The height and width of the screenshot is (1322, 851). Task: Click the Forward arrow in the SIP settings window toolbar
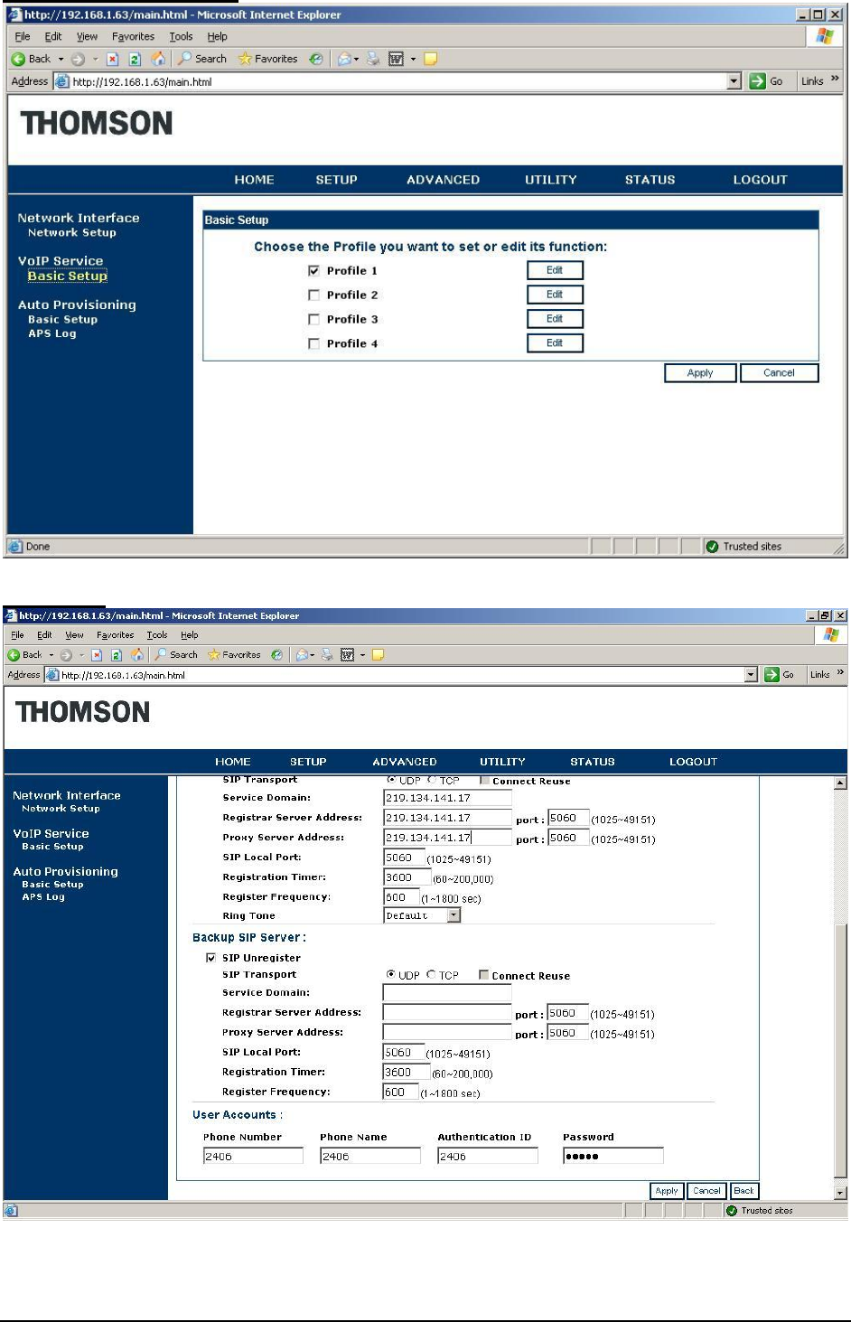[x=66, y=655]
